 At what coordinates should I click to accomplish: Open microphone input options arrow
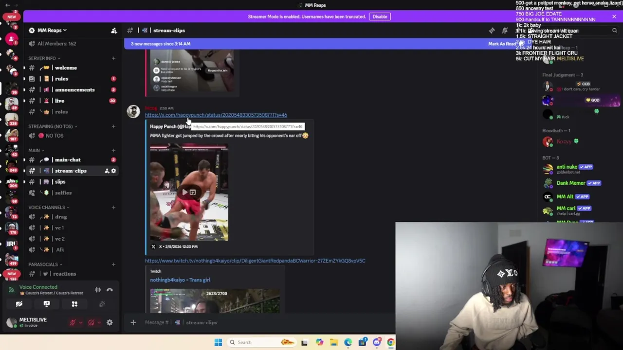80,322
